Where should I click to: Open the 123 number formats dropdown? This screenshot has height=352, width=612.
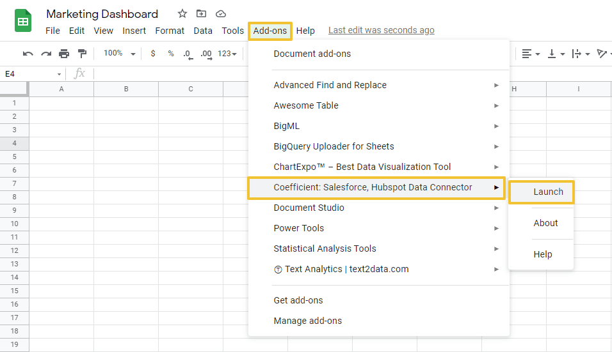click(227, 54)
